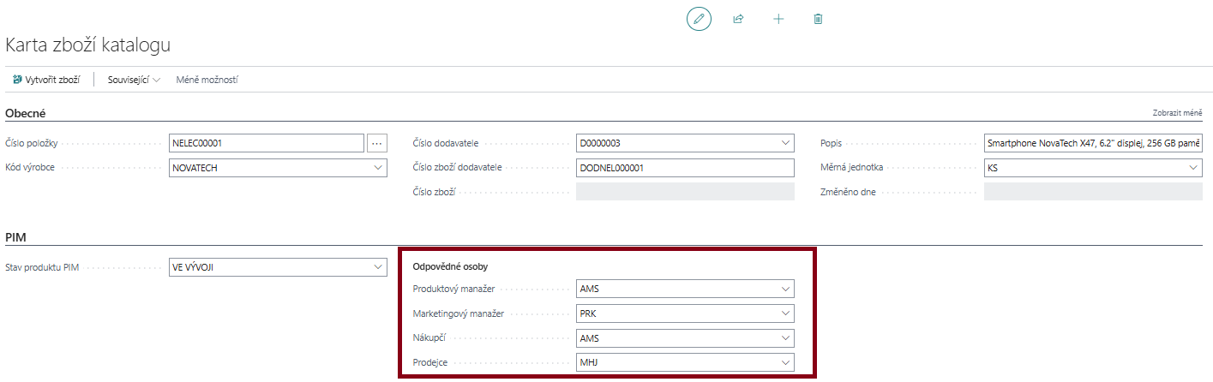1213x382 pixels.
Task: Click the share icon at top
Action: click(x=738, y=19)
